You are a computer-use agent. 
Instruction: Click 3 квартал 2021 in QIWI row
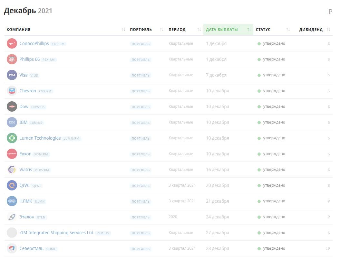pyautogui.click(x=182, y=185)
